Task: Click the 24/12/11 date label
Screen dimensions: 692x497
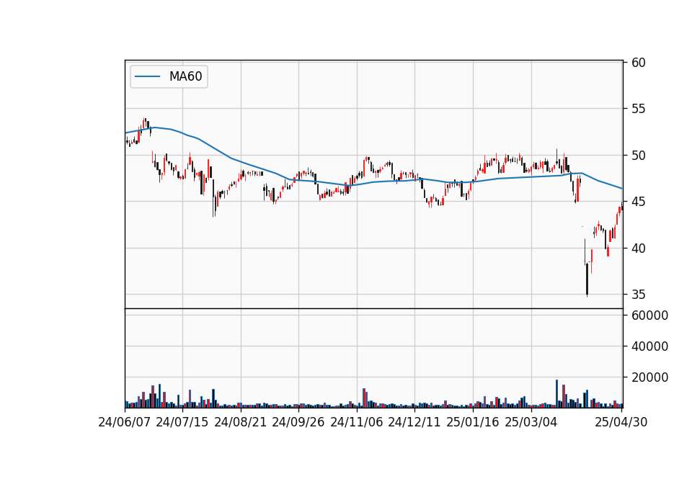Action: click(x=414, y=422)
